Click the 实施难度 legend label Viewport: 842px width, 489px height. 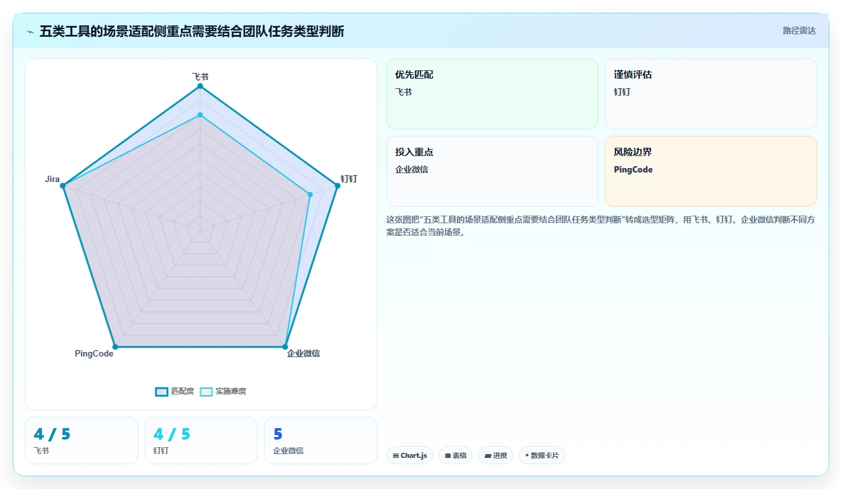231,391
